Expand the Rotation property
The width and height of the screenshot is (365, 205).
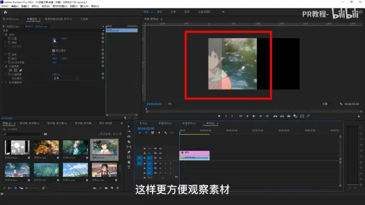(6, 54)
